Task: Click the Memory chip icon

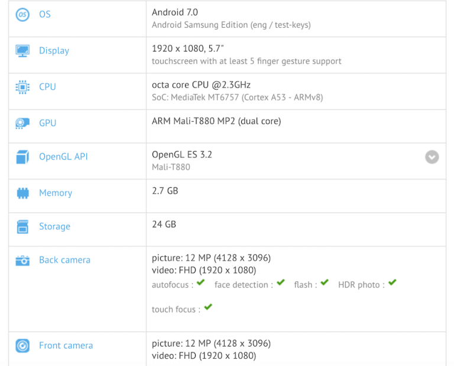Action: tap(22, 193)
